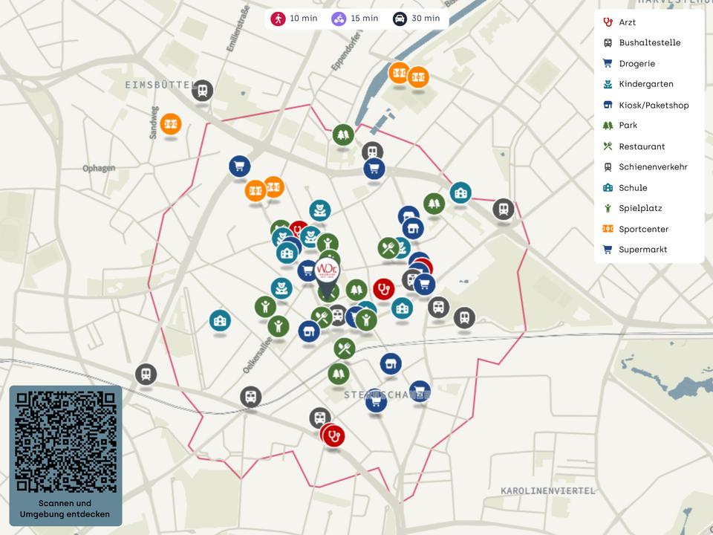The image size is (713, 535).
Task: Select the red doctor marker at the map's bottom
Action: (x=333, y=435)
